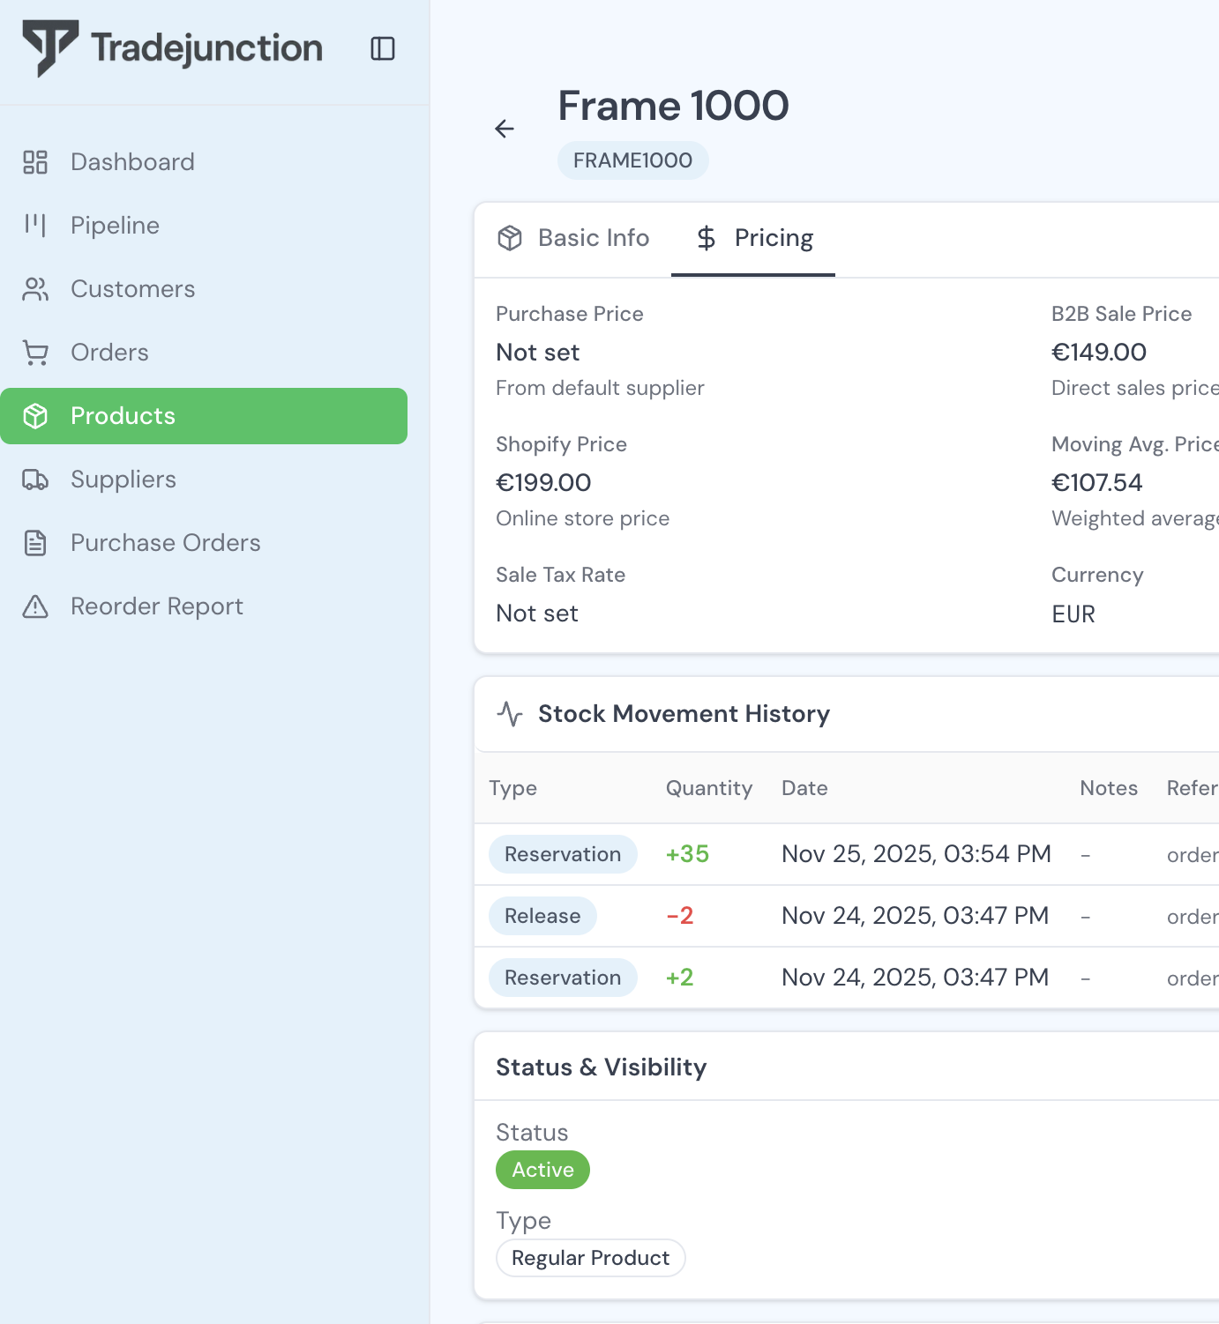This screenshot has height=1324, width=1219.
Task: Click the Dashboard grid icon
Action: (x=35, y=162)
